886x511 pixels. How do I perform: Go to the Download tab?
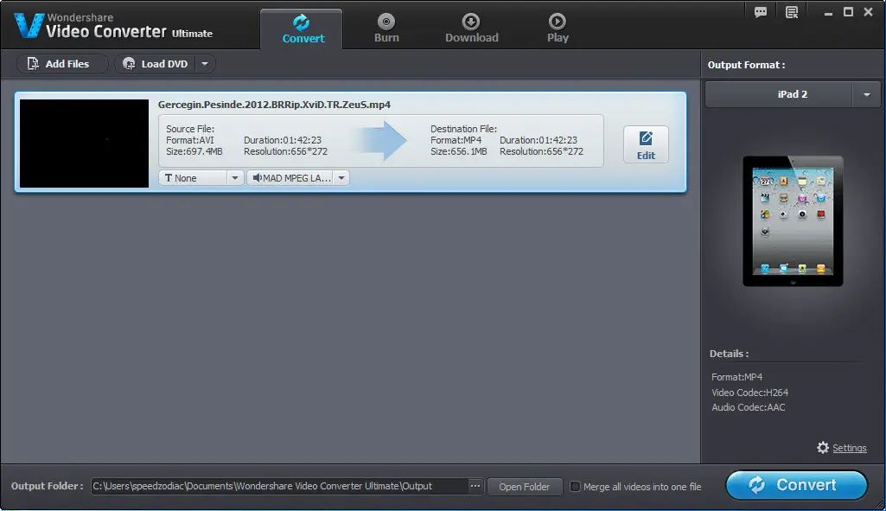[471, 29]
